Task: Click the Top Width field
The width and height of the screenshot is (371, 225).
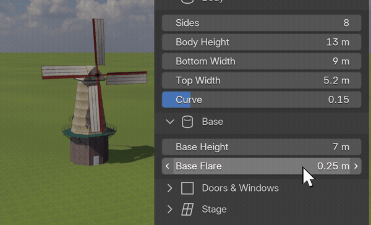Action: [262, 80]
